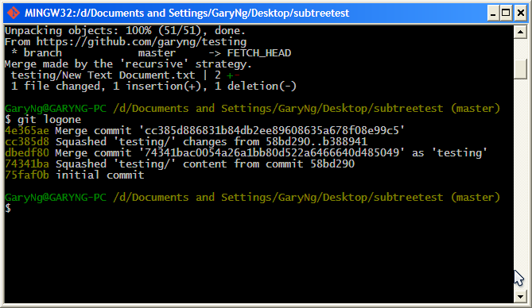Click the github.com/garyng/testing URL
The width and height of the screenshot is (532, 308).
click(141, 42)
